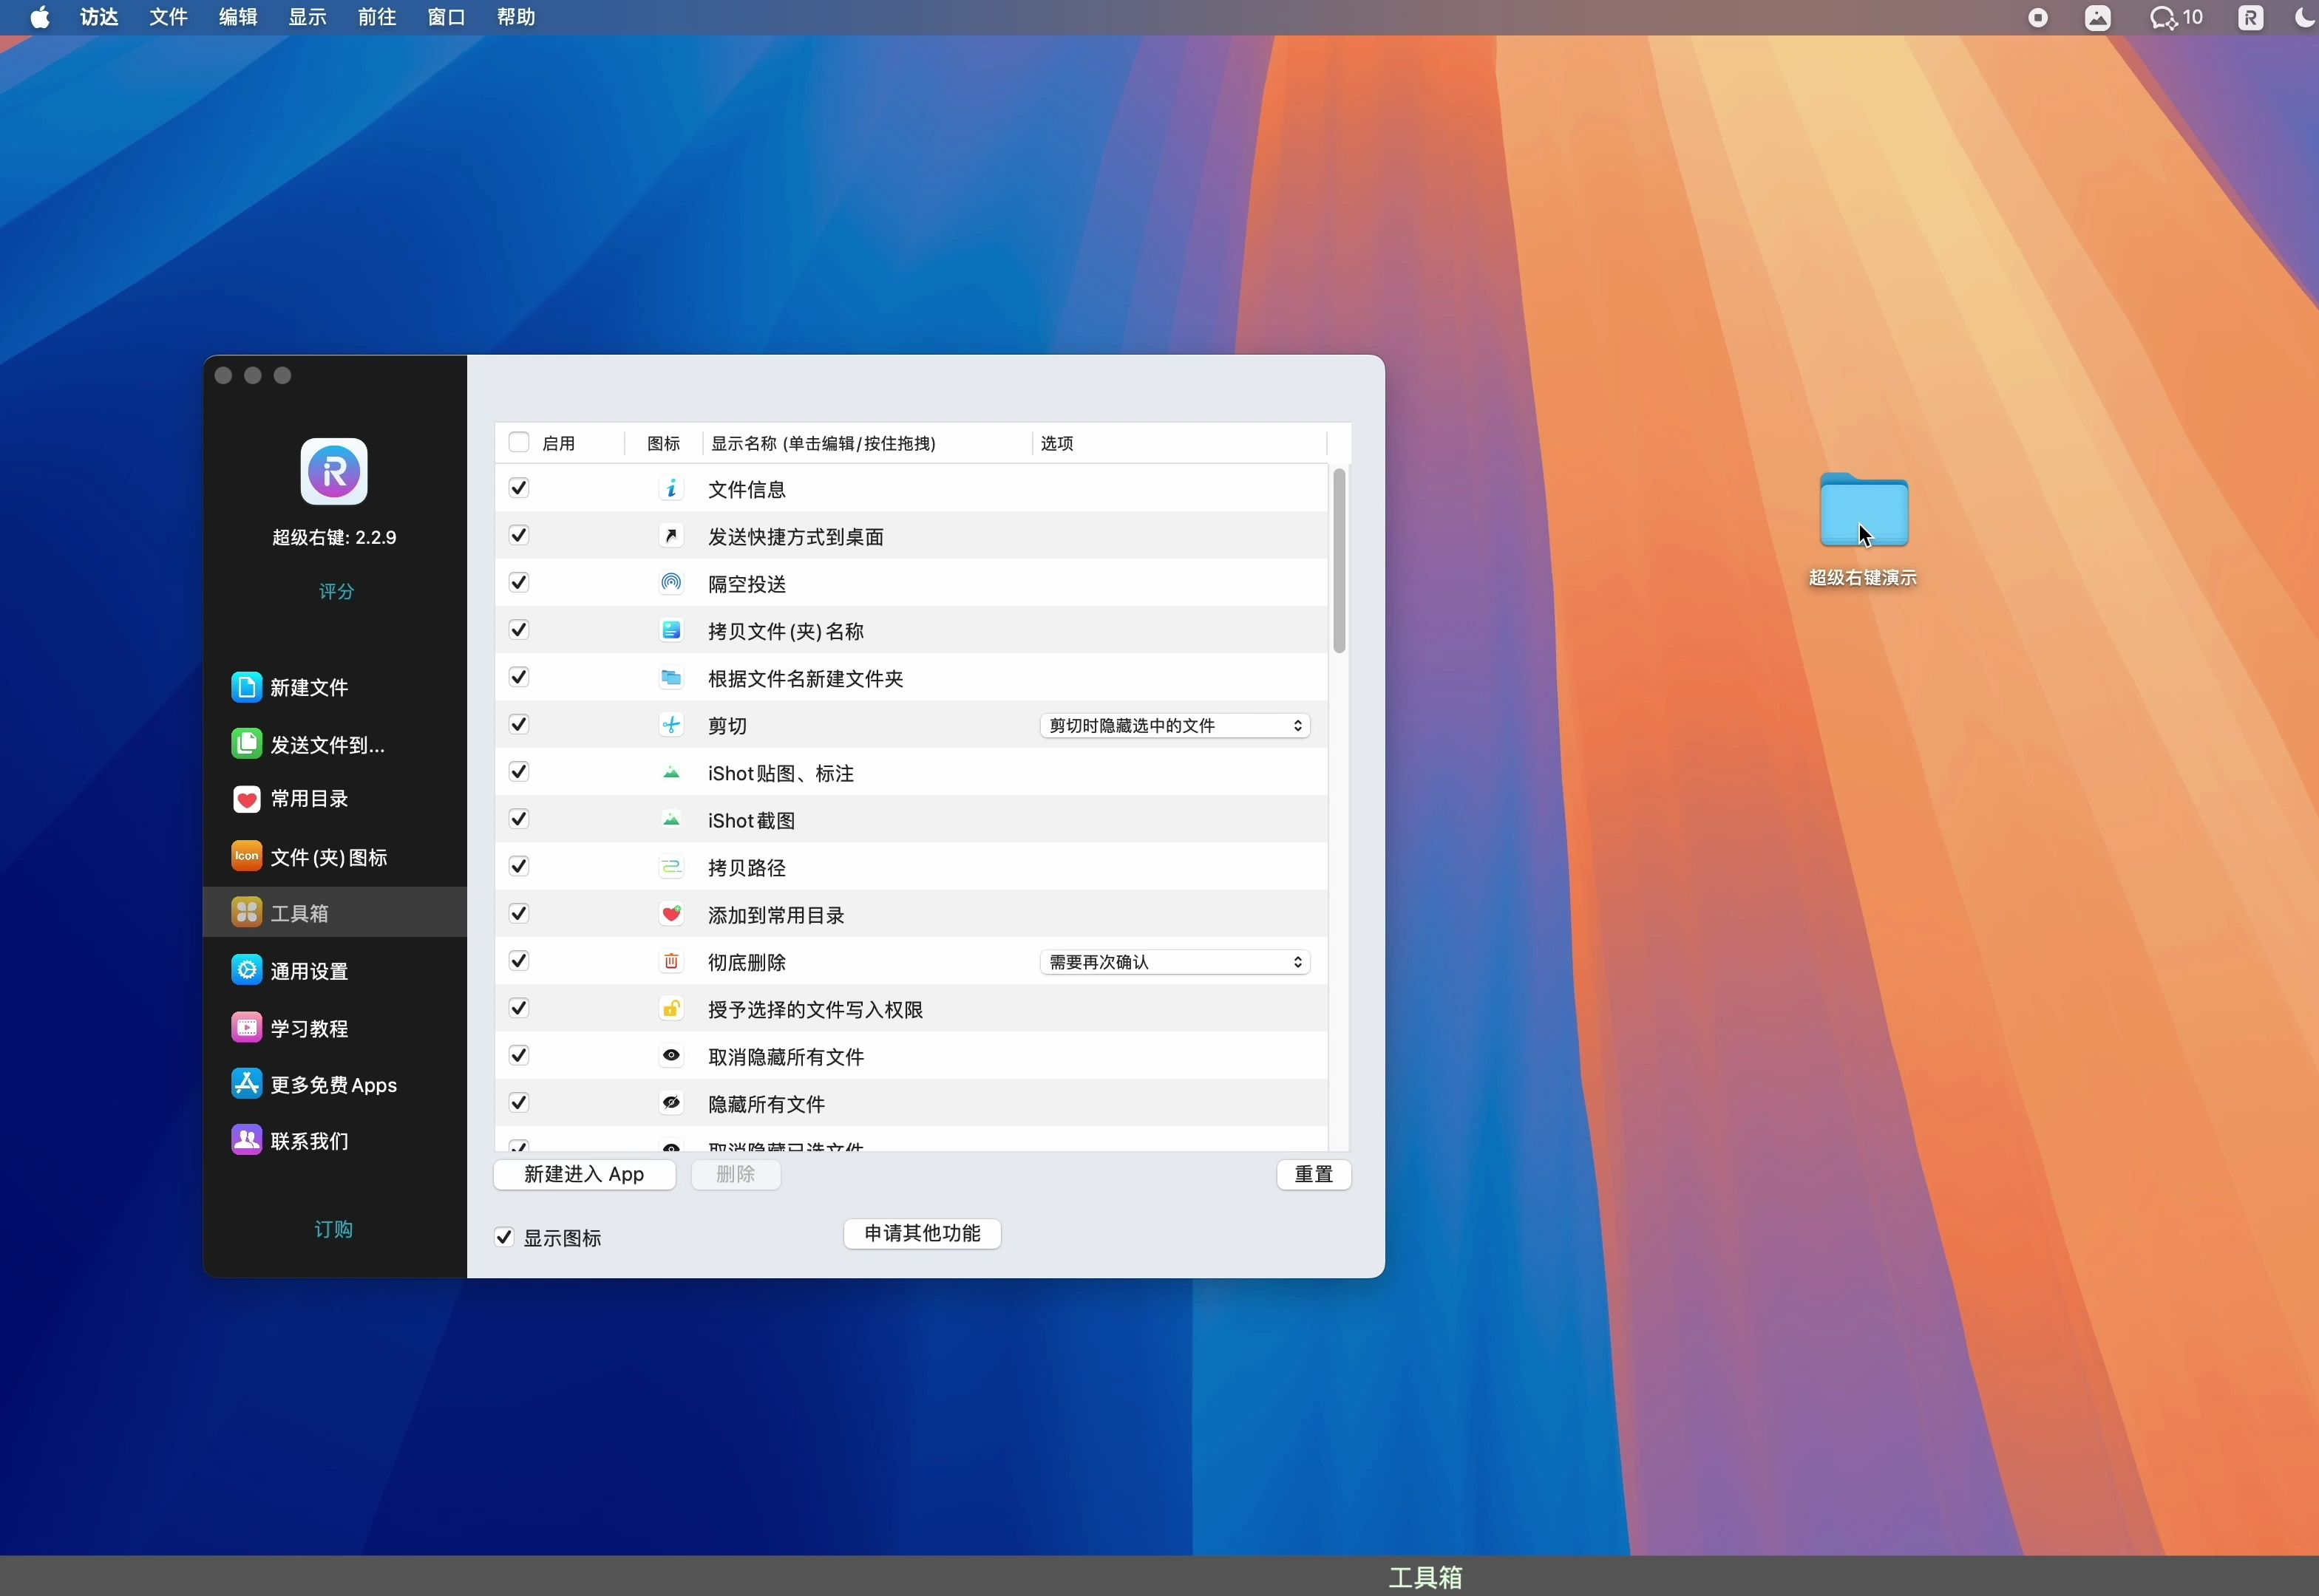Screen dimensions: 2319x1596
Task: Click the 授予选择的文件写入权限 lock icon
Action: click(671, 1009)
